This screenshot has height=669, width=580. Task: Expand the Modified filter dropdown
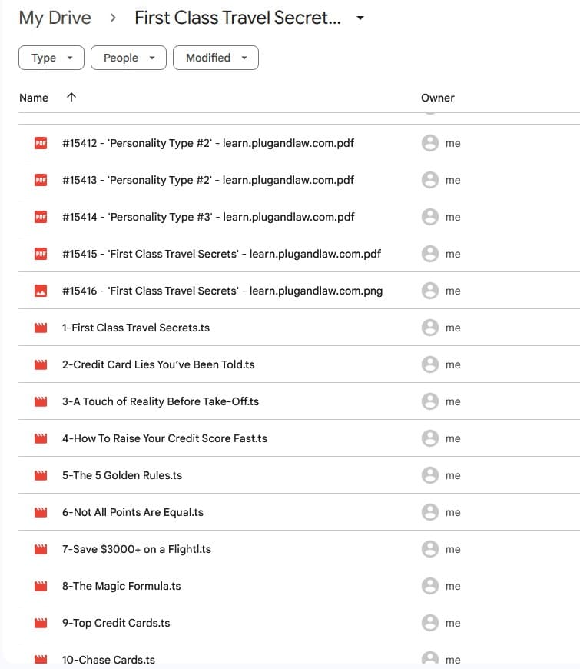[216, 58]
